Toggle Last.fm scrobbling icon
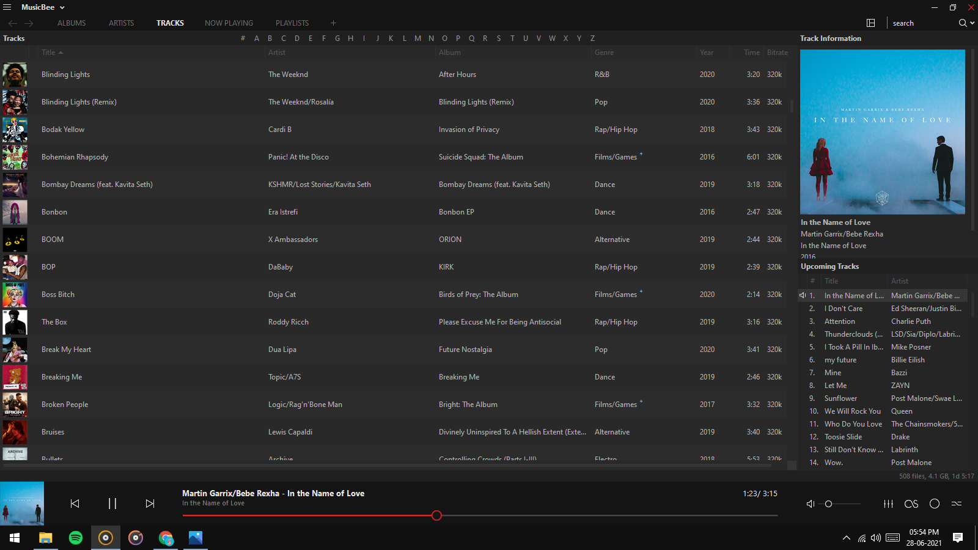 [911, 504]
